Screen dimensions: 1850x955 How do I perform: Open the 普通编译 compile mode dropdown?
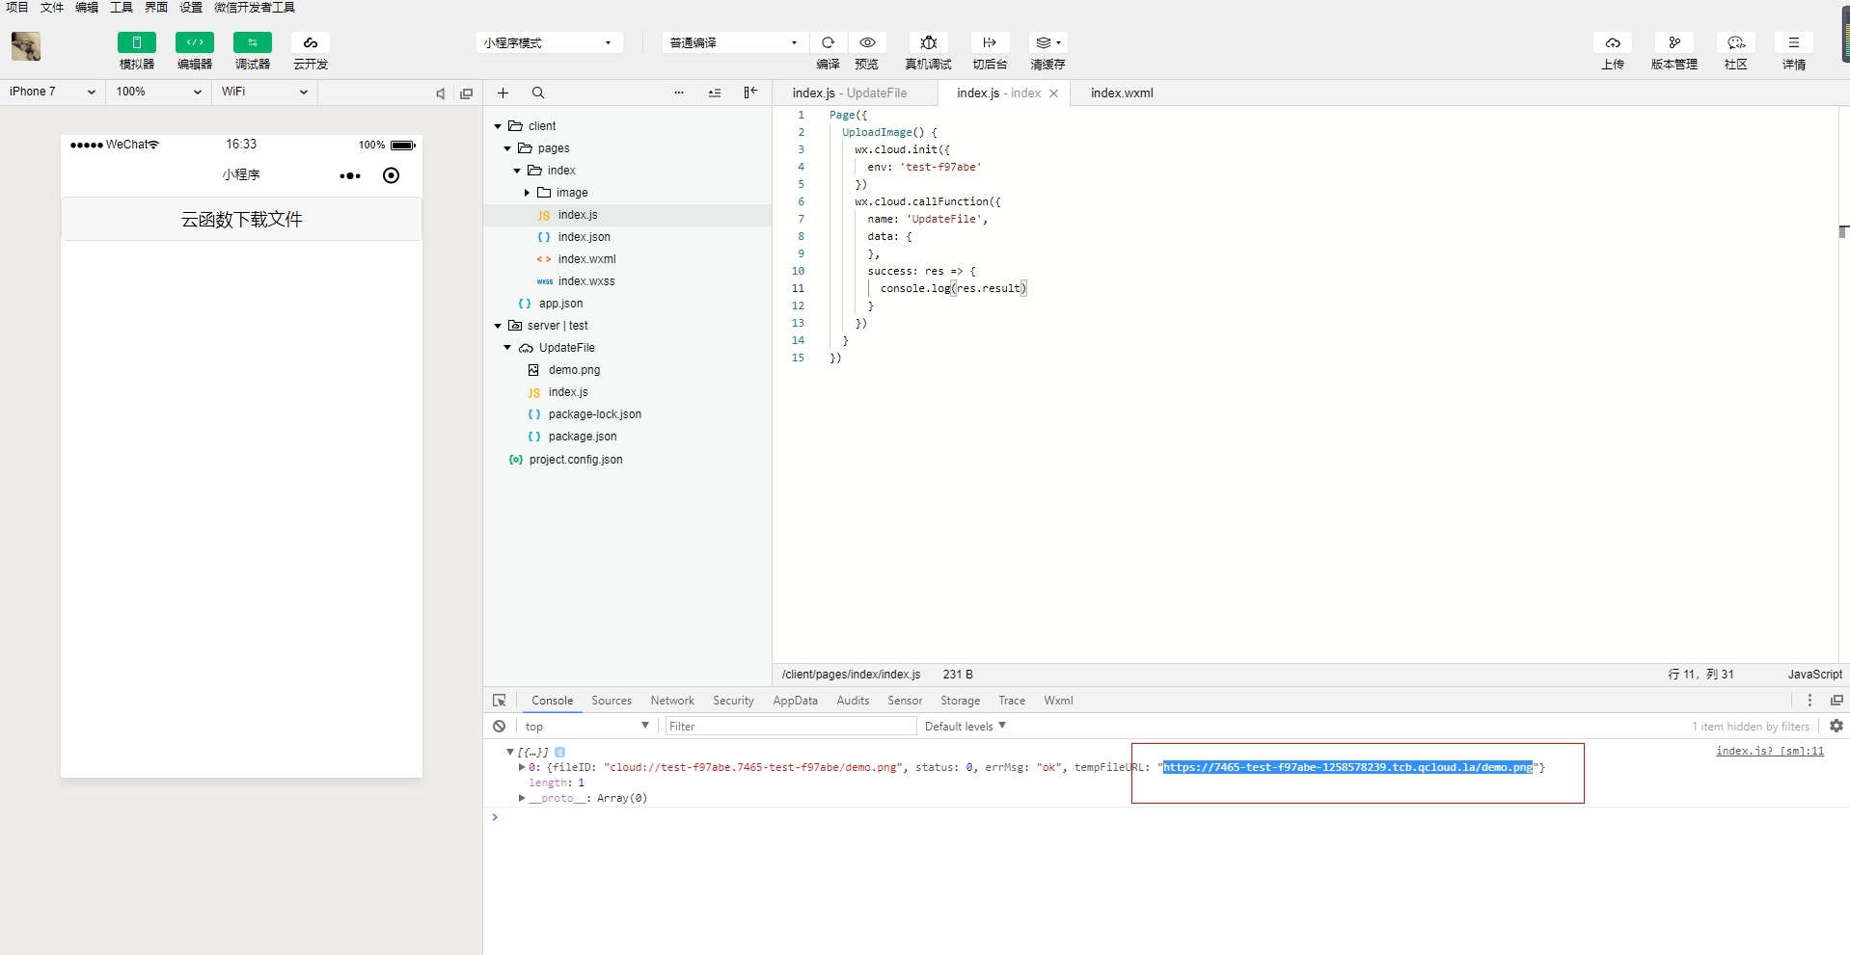point(733,42)
